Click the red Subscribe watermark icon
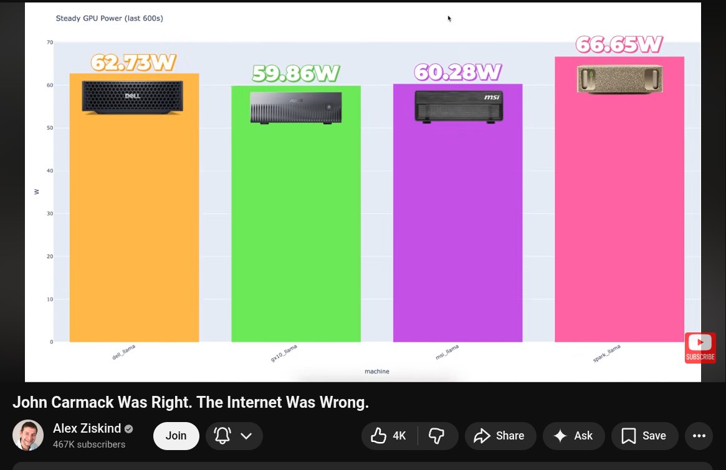The height and width of the screenshot is (470, 726). pyautogui.click(x=700, y=348)
